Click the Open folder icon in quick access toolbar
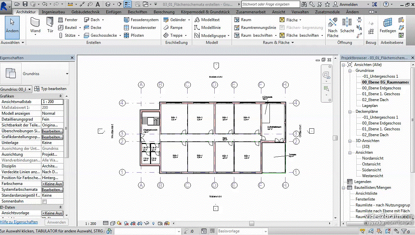 pos(18,4)
